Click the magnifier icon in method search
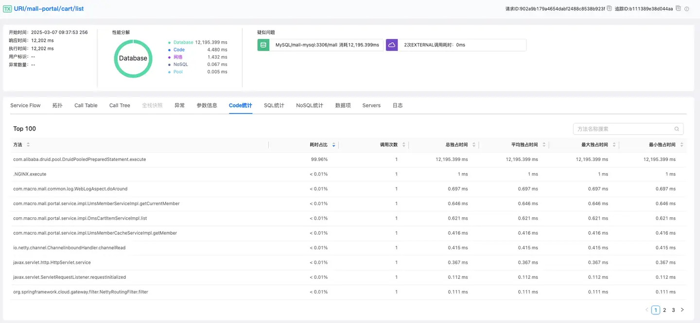700x323 pixels. coord(677,129)
